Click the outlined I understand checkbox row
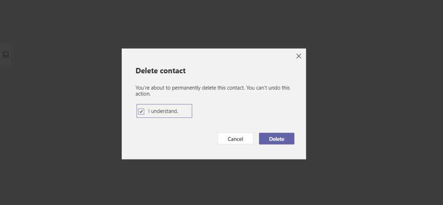 point(164,111)
